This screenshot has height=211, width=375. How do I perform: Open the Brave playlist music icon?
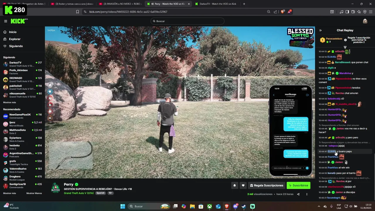[341, 12]
